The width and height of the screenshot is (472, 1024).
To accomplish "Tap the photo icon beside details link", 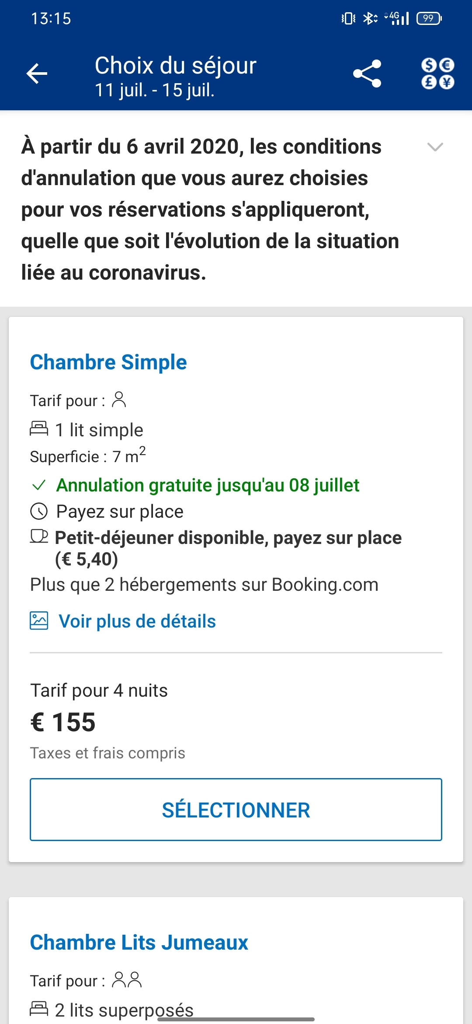I will pos(39,621).
